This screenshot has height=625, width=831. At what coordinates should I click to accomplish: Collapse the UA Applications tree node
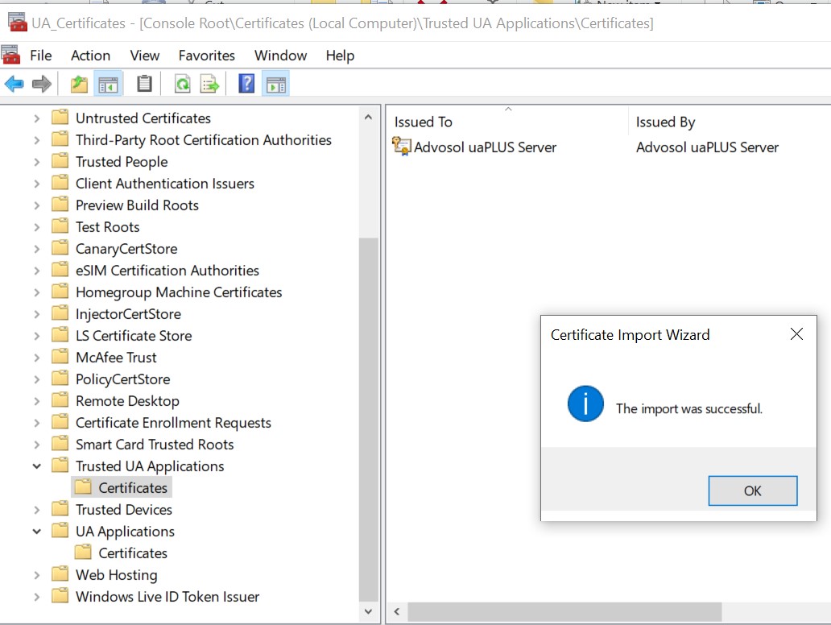pyautogui.click(x=37, y=532)
